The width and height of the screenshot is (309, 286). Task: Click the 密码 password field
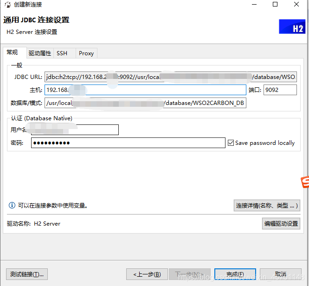tap(128, 143)
